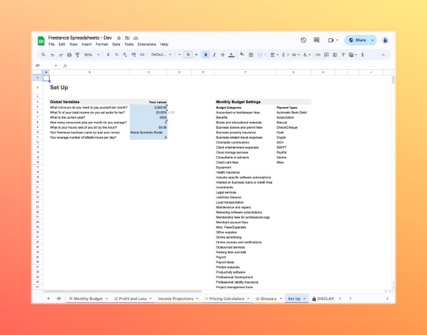This screenshot has width=427, height=335.
Task: Click the insert link icon
Action: pos(318,55)
